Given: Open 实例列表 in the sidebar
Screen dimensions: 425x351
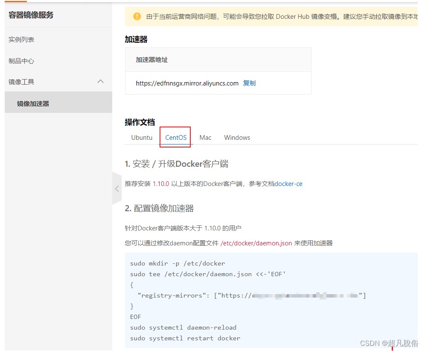Looking at the screenshot, I should tap(21, 40).
